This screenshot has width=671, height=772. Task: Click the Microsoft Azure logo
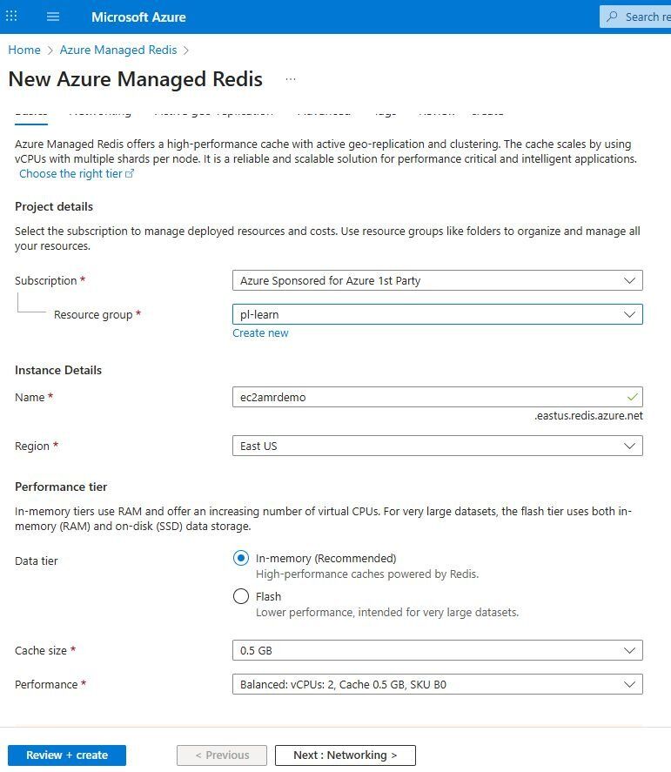coord(139,17)
